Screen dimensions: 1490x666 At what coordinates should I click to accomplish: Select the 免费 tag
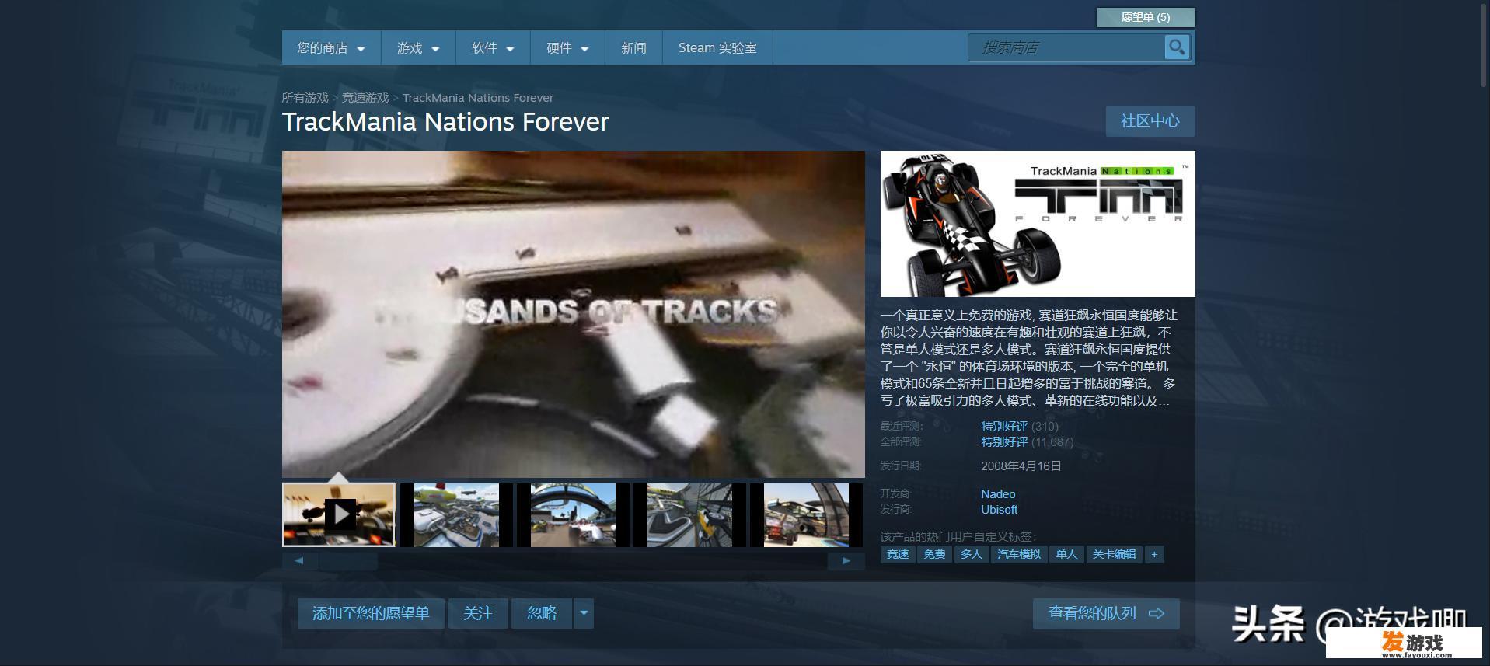point(934,554)
